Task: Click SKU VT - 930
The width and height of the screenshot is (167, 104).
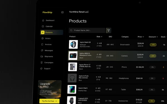Action: tap(109, 90)
